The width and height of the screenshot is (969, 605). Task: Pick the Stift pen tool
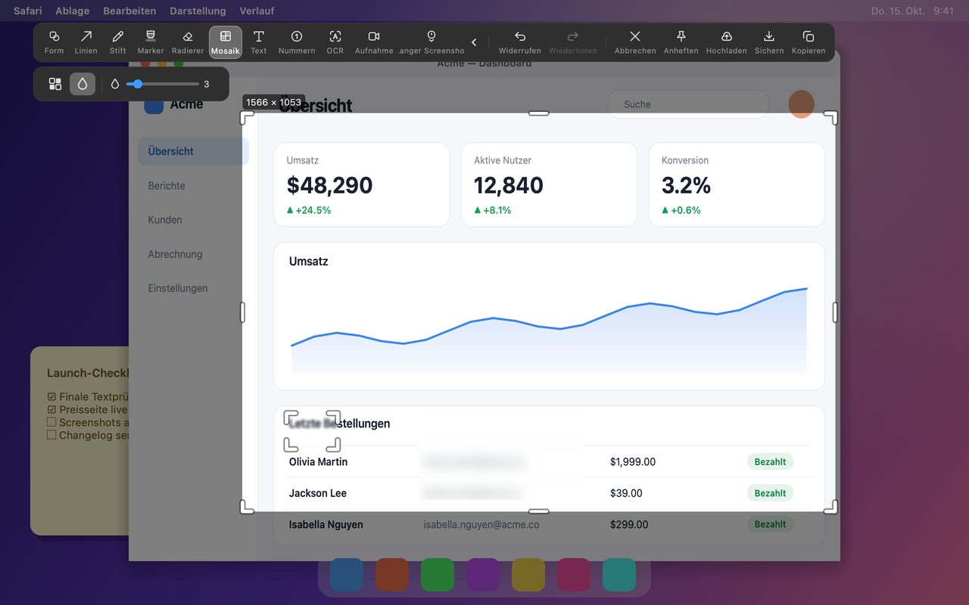pyautogui.click(x=117, y=42)
